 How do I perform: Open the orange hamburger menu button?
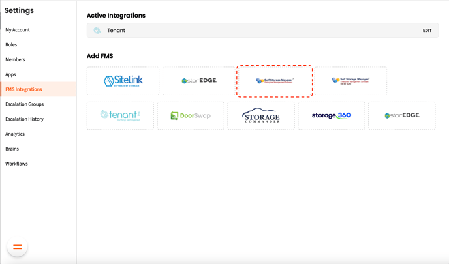[18, 247]
